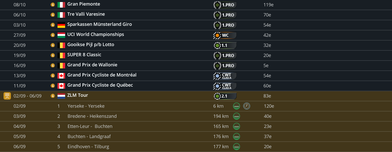392x152 pixels.
Task: Open the Sparkassen Münsterland Giro race
Action: point(99,25)
